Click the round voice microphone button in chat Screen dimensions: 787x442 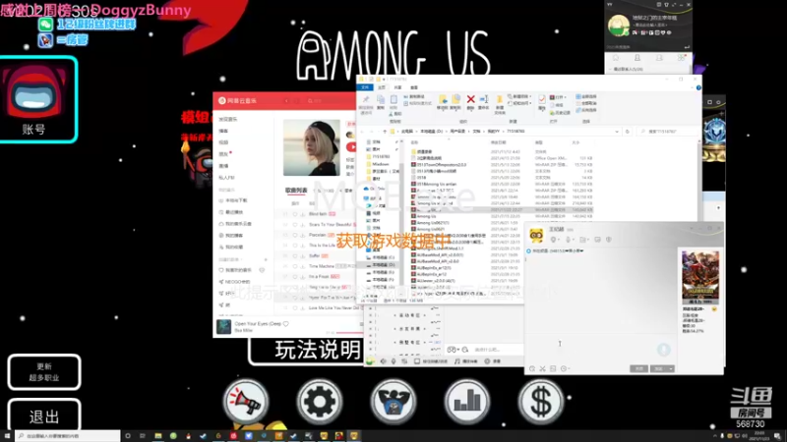(x=663, y=350)
